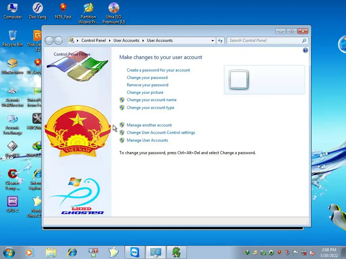Click the Show desktop button
This screenshot has width=346, height=259.
[344, 253]
